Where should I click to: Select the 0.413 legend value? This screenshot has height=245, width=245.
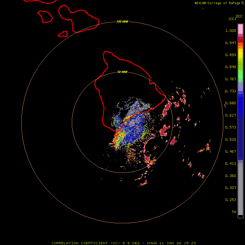(231, 164)
